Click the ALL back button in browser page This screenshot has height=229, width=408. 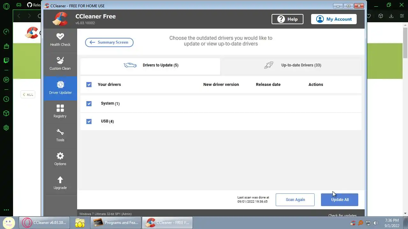(28, 94)
